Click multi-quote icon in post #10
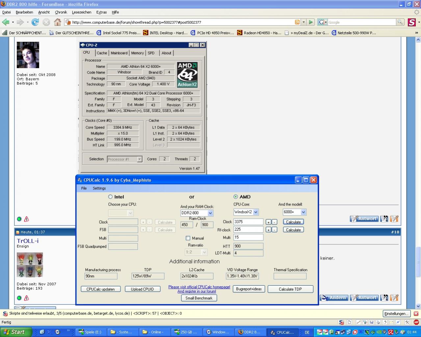This screenshot has height=337, width=421. [384, 297]
